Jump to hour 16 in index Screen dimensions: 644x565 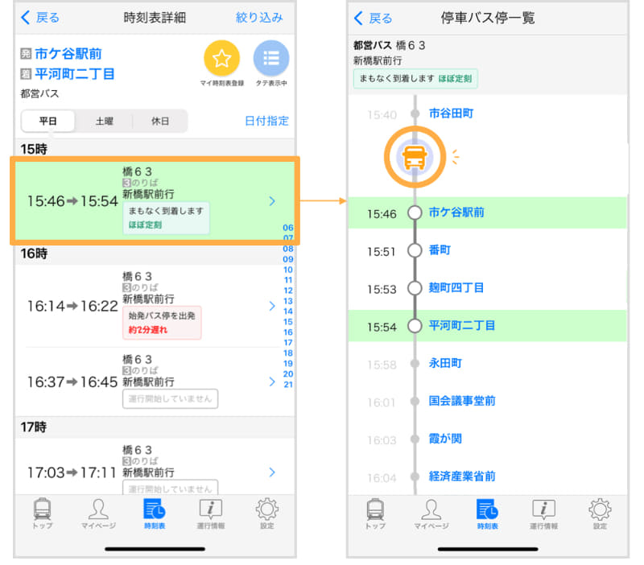coord(288,332)
